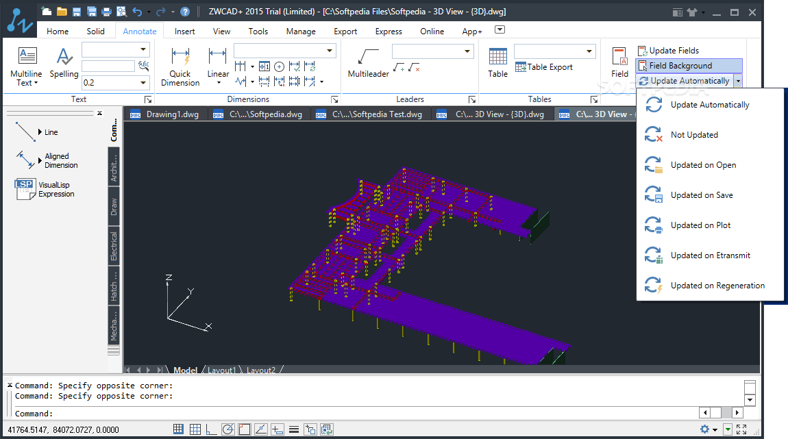Click the Table Export button
Viewport: 788px width, 439px height.
(x=544, y=67)
